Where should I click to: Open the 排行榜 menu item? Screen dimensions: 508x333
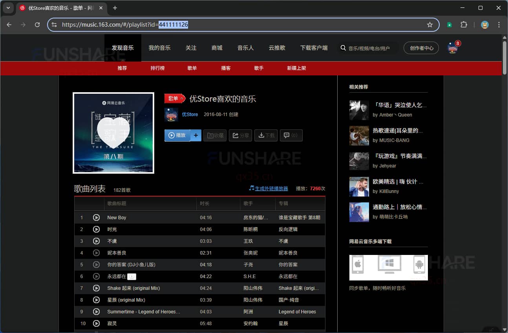point(157,68)
